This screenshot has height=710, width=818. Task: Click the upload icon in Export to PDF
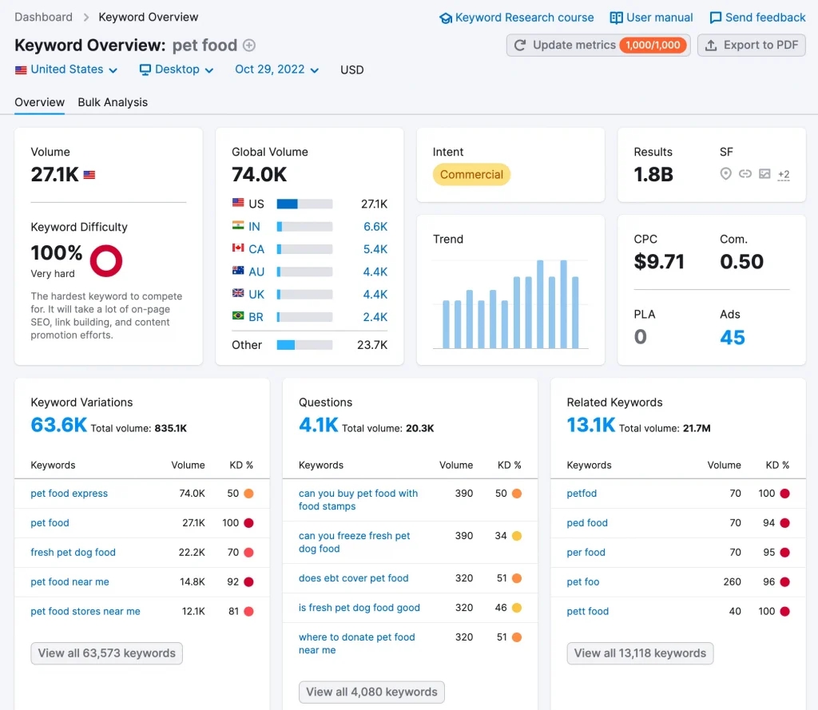pyautogui.click(x=710, y=46)
